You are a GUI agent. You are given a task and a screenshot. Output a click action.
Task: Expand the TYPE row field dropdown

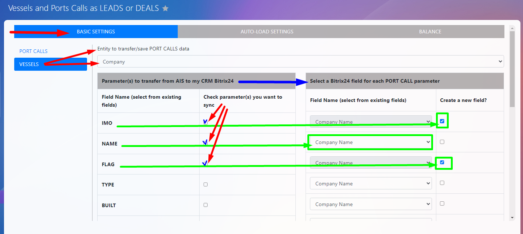(370, 184)
